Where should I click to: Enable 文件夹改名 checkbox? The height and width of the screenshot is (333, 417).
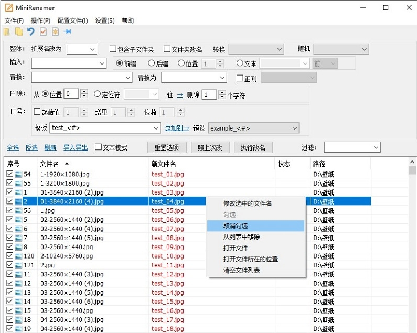pos(167,49)
